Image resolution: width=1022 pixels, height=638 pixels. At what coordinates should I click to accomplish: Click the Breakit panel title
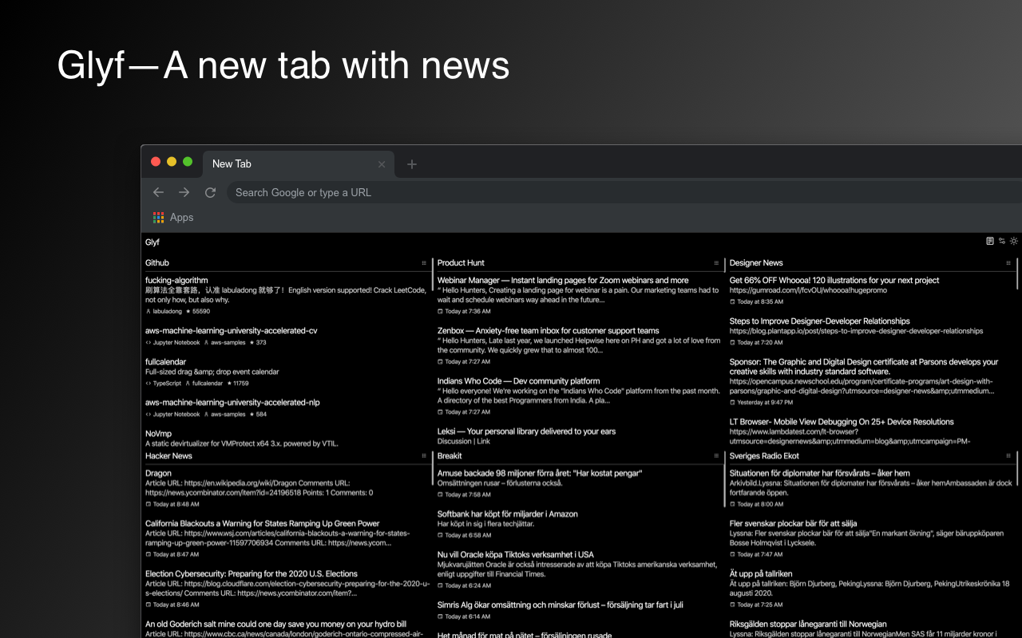(x=450, y=456)
